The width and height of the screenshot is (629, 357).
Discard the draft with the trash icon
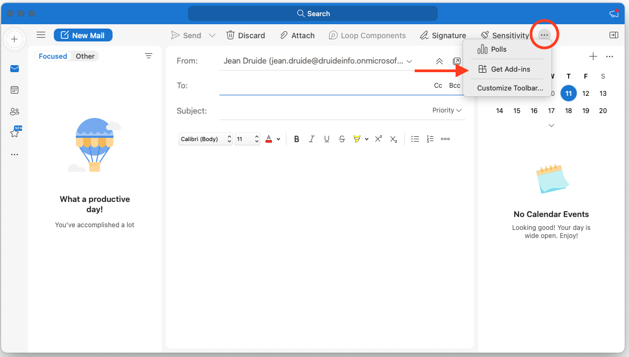pos(230,36)
